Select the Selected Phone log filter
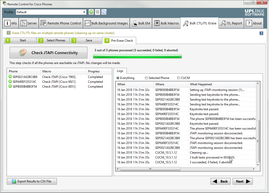 [157, 78]
